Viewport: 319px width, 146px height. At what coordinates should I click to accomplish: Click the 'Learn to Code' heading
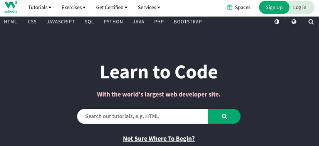(159, 72)
